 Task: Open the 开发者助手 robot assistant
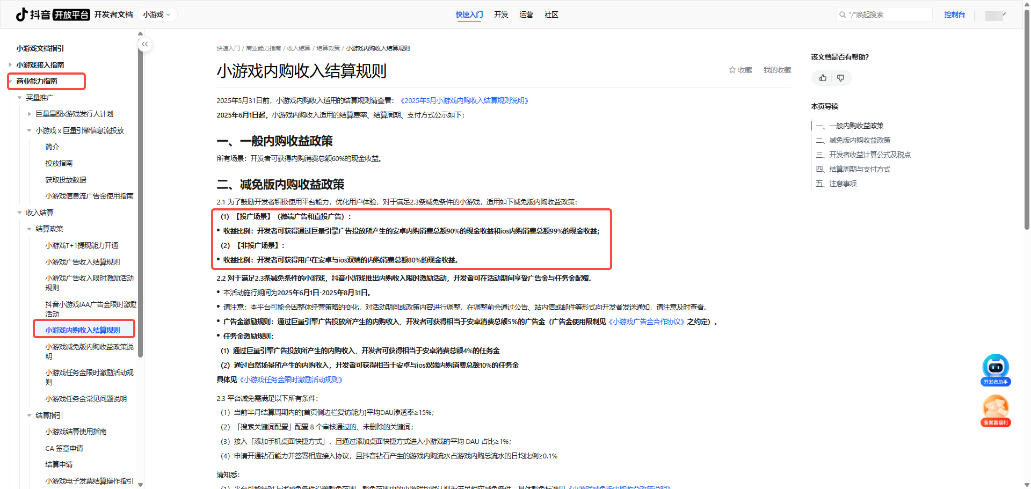point(996,369)
